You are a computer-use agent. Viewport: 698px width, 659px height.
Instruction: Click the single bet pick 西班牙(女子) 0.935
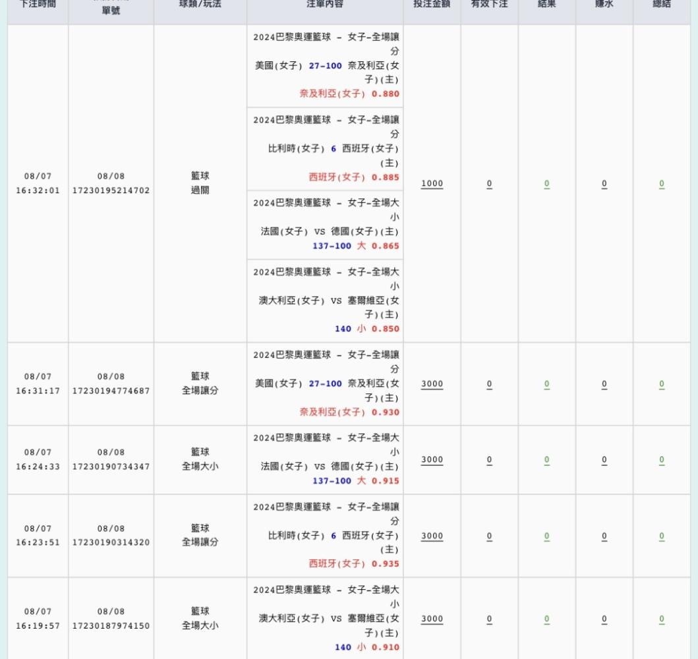point(355,563)
